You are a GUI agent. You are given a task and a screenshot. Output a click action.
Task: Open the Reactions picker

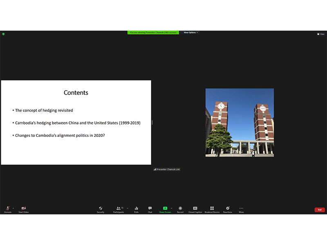[x=228, y=209]
